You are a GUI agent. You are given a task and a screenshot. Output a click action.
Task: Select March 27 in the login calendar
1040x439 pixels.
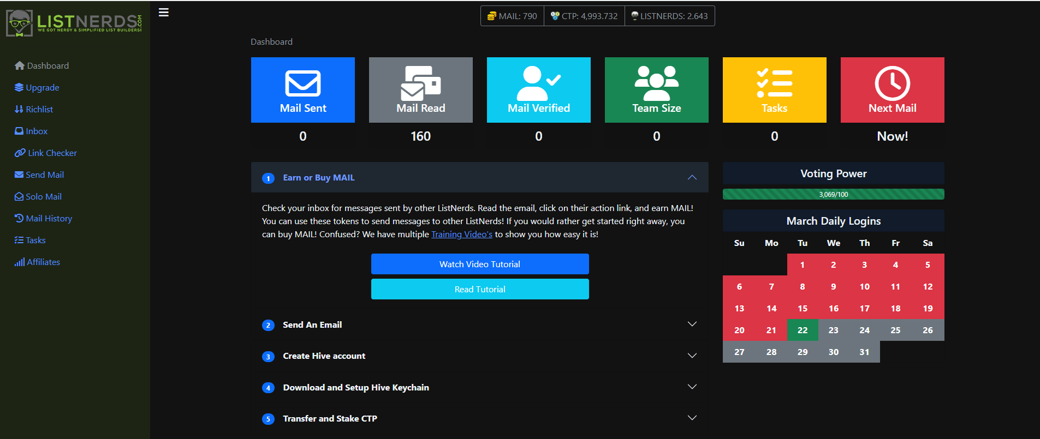click(739, 352)
